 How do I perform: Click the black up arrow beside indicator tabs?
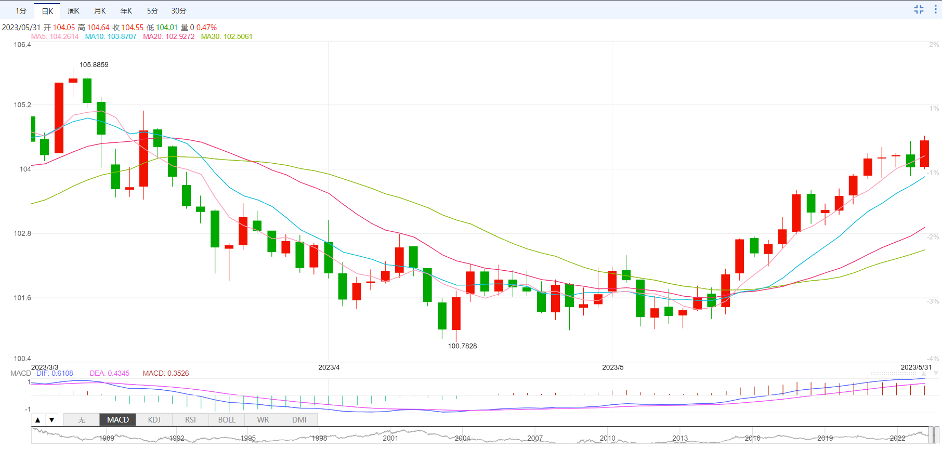click(37, 420)
